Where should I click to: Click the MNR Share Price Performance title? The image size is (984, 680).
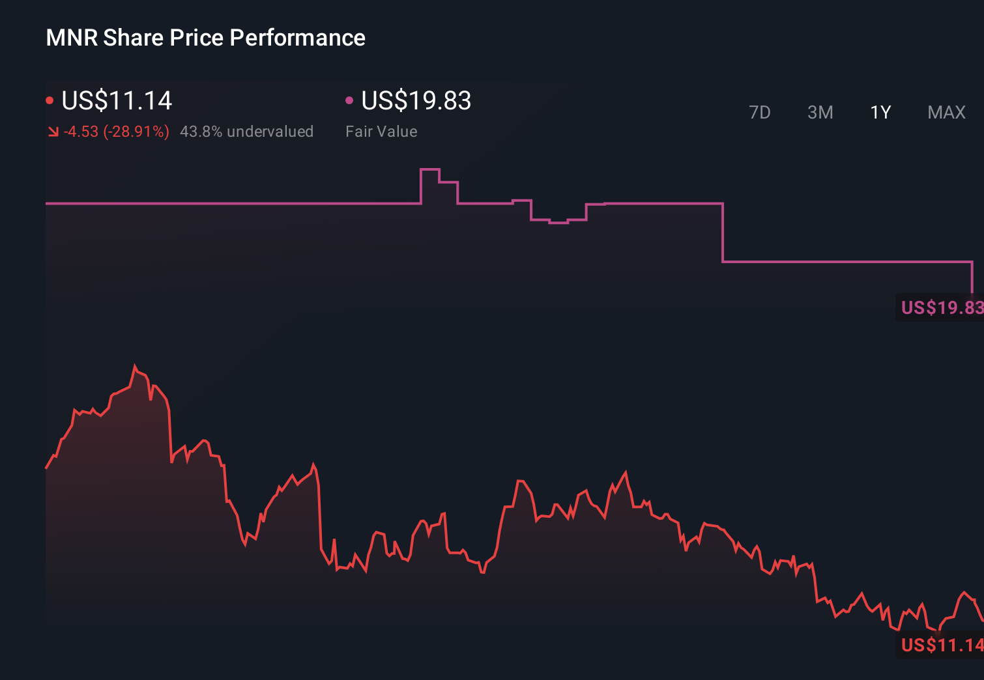click(205, 37)
